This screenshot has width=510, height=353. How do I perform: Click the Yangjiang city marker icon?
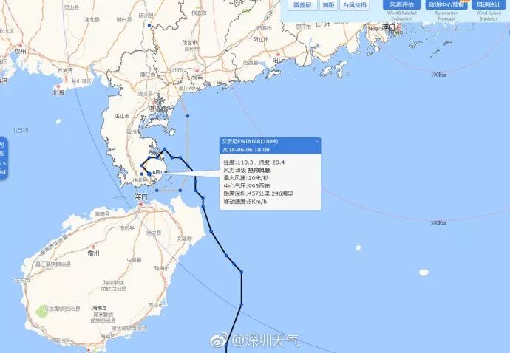278,55
